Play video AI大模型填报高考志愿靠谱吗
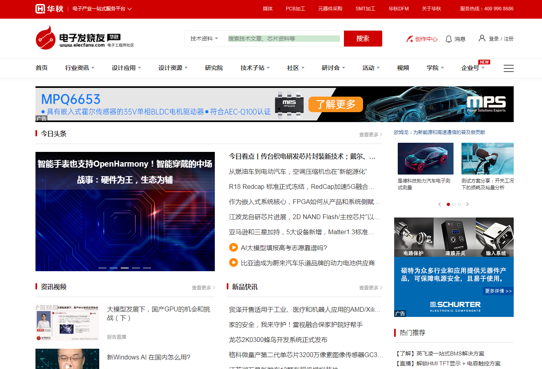 click(234, 247)
